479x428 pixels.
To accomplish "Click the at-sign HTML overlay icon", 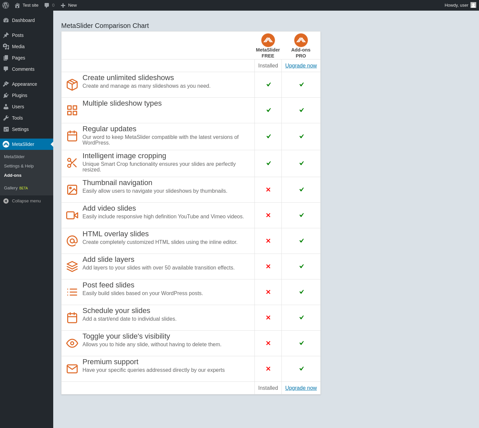I will (72, 241).
